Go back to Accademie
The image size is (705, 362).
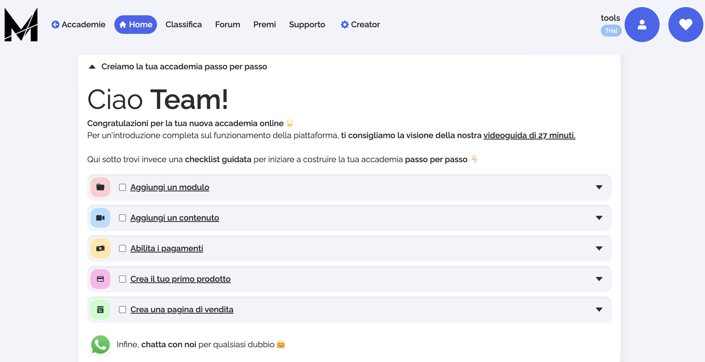78,25
